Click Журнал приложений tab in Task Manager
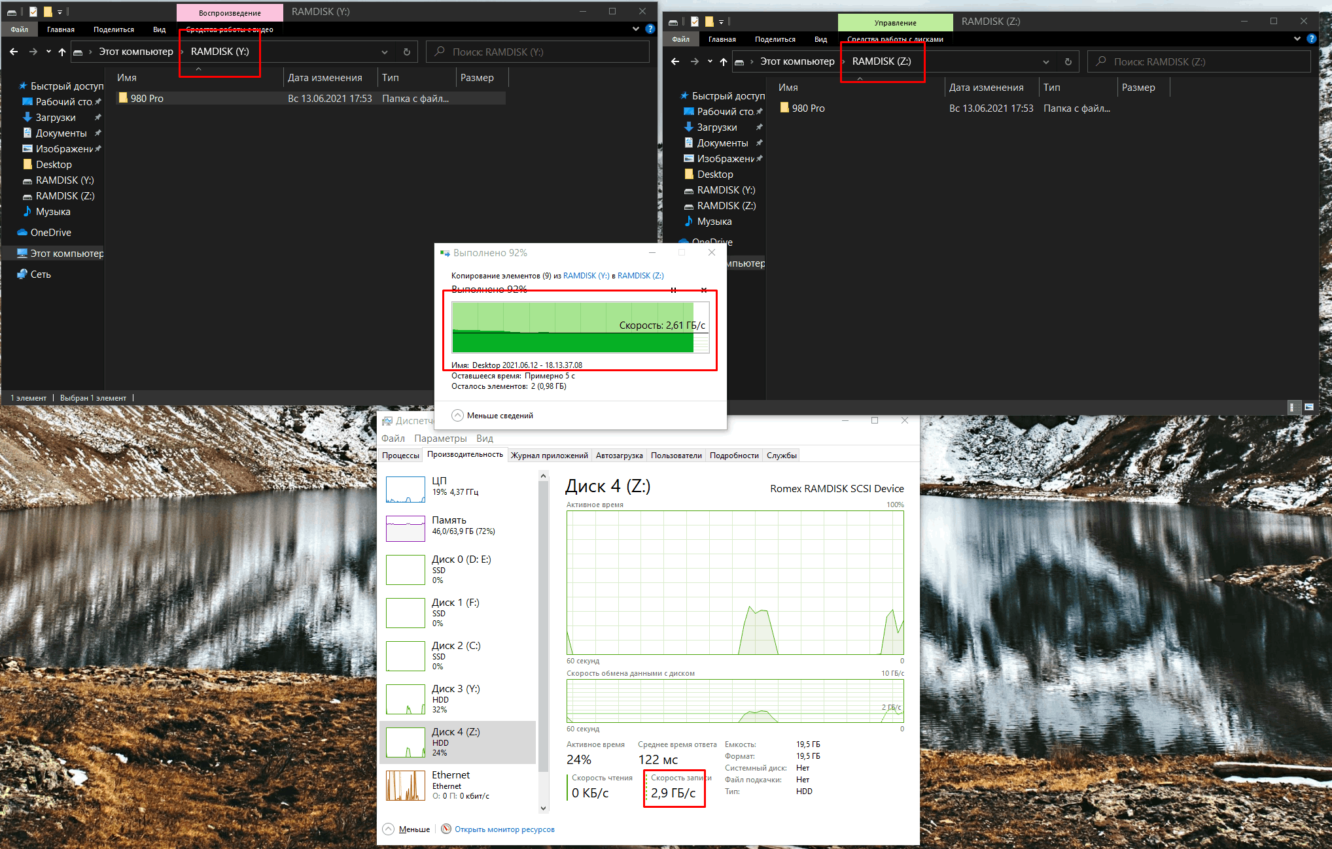 [x=550, y=455]
